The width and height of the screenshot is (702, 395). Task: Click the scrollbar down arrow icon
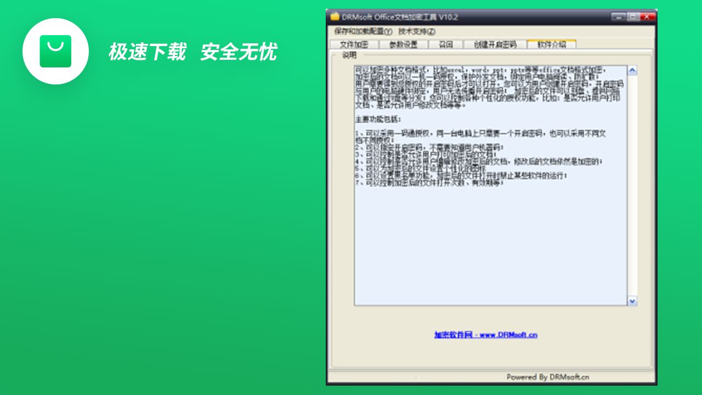click(632, 301)
